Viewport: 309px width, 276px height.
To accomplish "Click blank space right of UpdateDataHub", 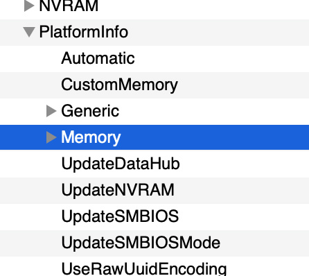I will click(x=245, y=164).
